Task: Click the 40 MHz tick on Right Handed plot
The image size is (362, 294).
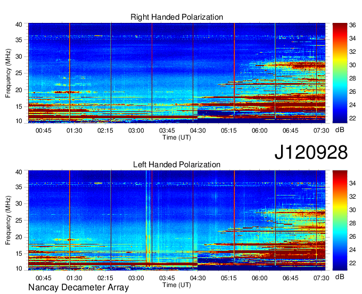Action: pos(19,24)
